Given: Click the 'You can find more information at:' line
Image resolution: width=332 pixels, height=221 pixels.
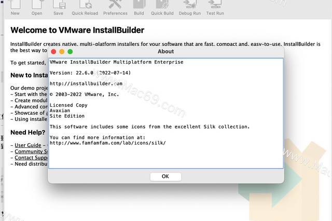Looking at the screenshot, I should tap(98, 137).
